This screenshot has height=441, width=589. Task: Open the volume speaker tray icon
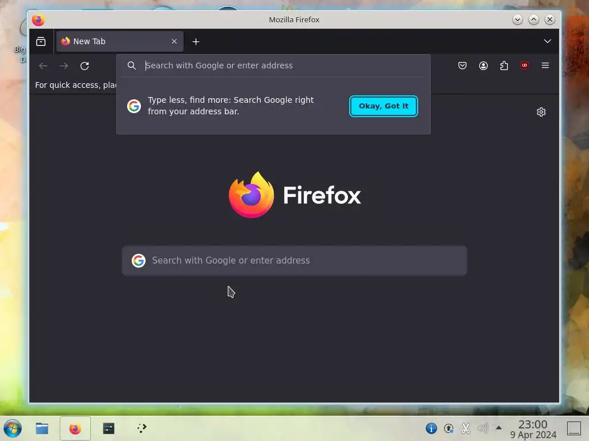pyautogui.click(x=483, y=428)
